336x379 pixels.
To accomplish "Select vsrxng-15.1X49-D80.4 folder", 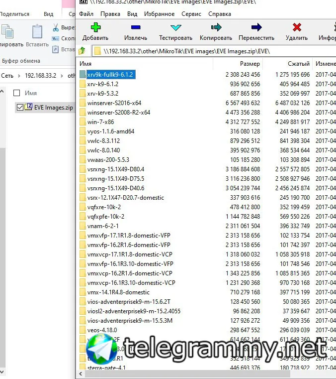I will point(116,169).
